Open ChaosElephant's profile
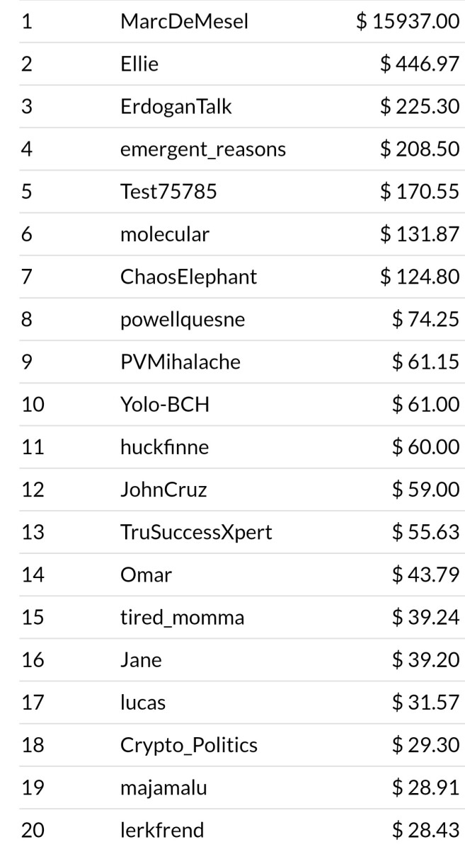Viewport: 465px width, 849px height. (188, 277)
